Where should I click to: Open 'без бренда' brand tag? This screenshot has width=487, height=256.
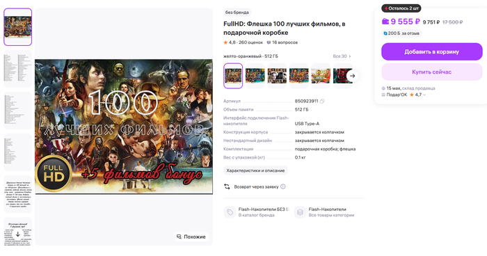coord(237,13)
